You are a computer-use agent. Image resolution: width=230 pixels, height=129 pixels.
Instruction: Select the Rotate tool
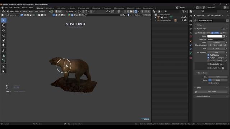pyautogui.click(x=4, y=35)
